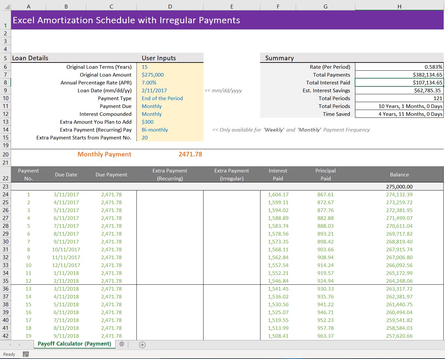Image resolution: width=445 pixels, height=359 pixels.
Task: Click Total Payments value $382,134.65
Action: pos(399,75)
